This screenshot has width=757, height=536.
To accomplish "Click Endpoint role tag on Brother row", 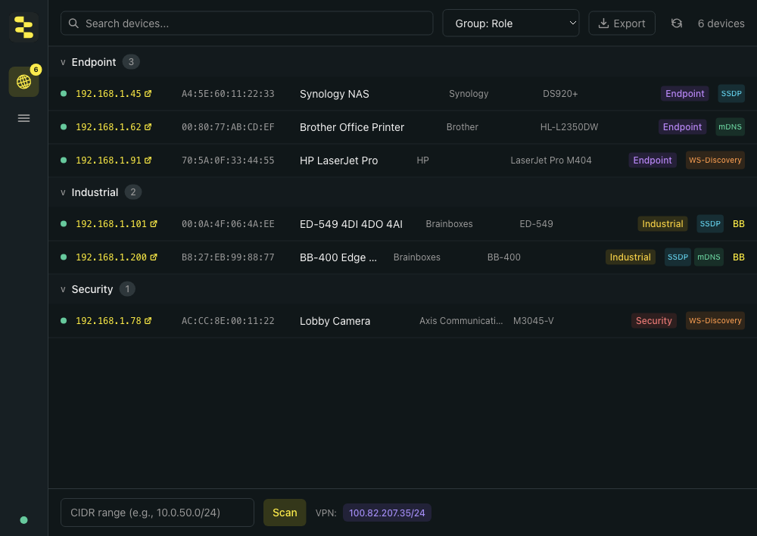I will [682, 127].
